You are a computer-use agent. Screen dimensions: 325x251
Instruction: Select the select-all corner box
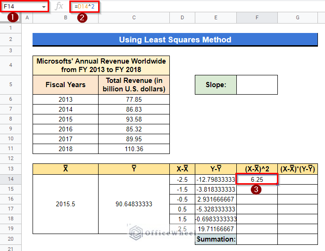click(x=10, y=17)
